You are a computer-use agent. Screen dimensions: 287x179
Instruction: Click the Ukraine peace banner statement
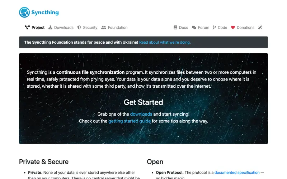81,42
